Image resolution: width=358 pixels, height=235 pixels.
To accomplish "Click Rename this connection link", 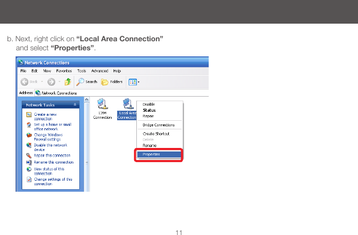I will pos(54,162).
